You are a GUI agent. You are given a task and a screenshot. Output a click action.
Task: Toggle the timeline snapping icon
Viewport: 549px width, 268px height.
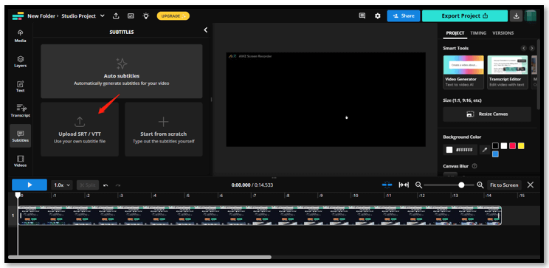click(x=387, y=185)
